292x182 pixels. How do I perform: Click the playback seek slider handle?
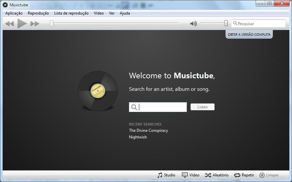(x=52, y=23)
